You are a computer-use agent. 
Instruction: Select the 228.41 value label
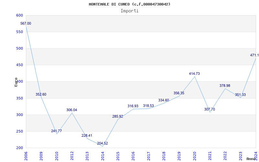(x=87, y=135)
